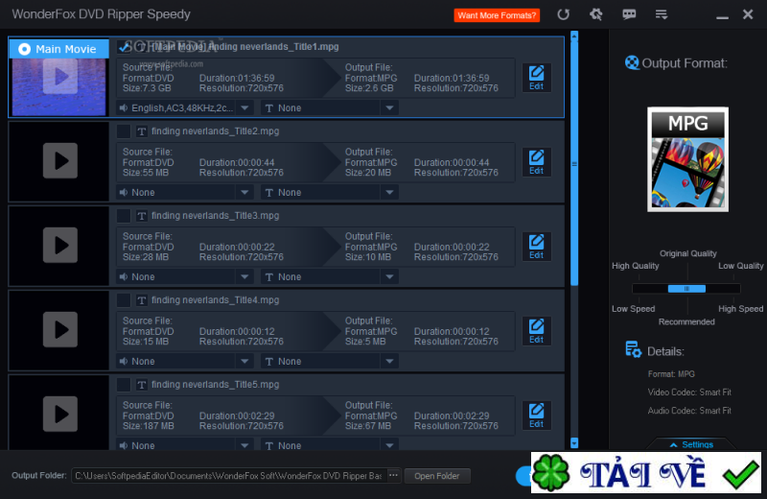Screen dimensions: 767x499
Task: Adjust the quality and speed slider handle
Action: pos(686,289)
